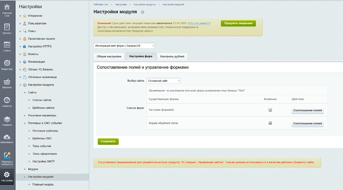This screenshot has width=343, height=190.
Task: Collapse the Настройки продукта tree node
Action: (20, 85)
